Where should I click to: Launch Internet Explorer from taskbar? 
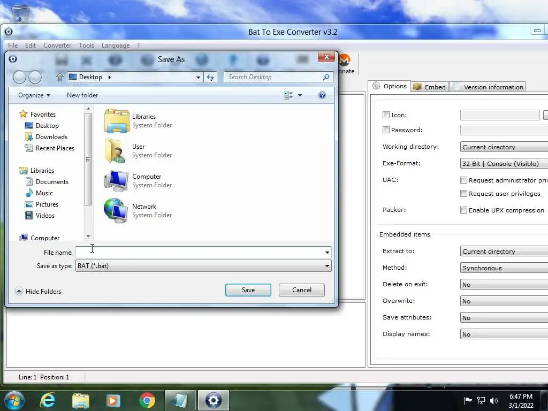(48, 400)
